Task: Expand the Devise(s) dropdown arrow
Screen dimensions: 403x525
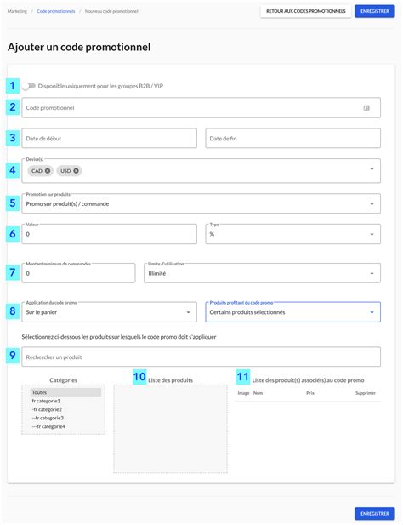Action: point(372,169)
